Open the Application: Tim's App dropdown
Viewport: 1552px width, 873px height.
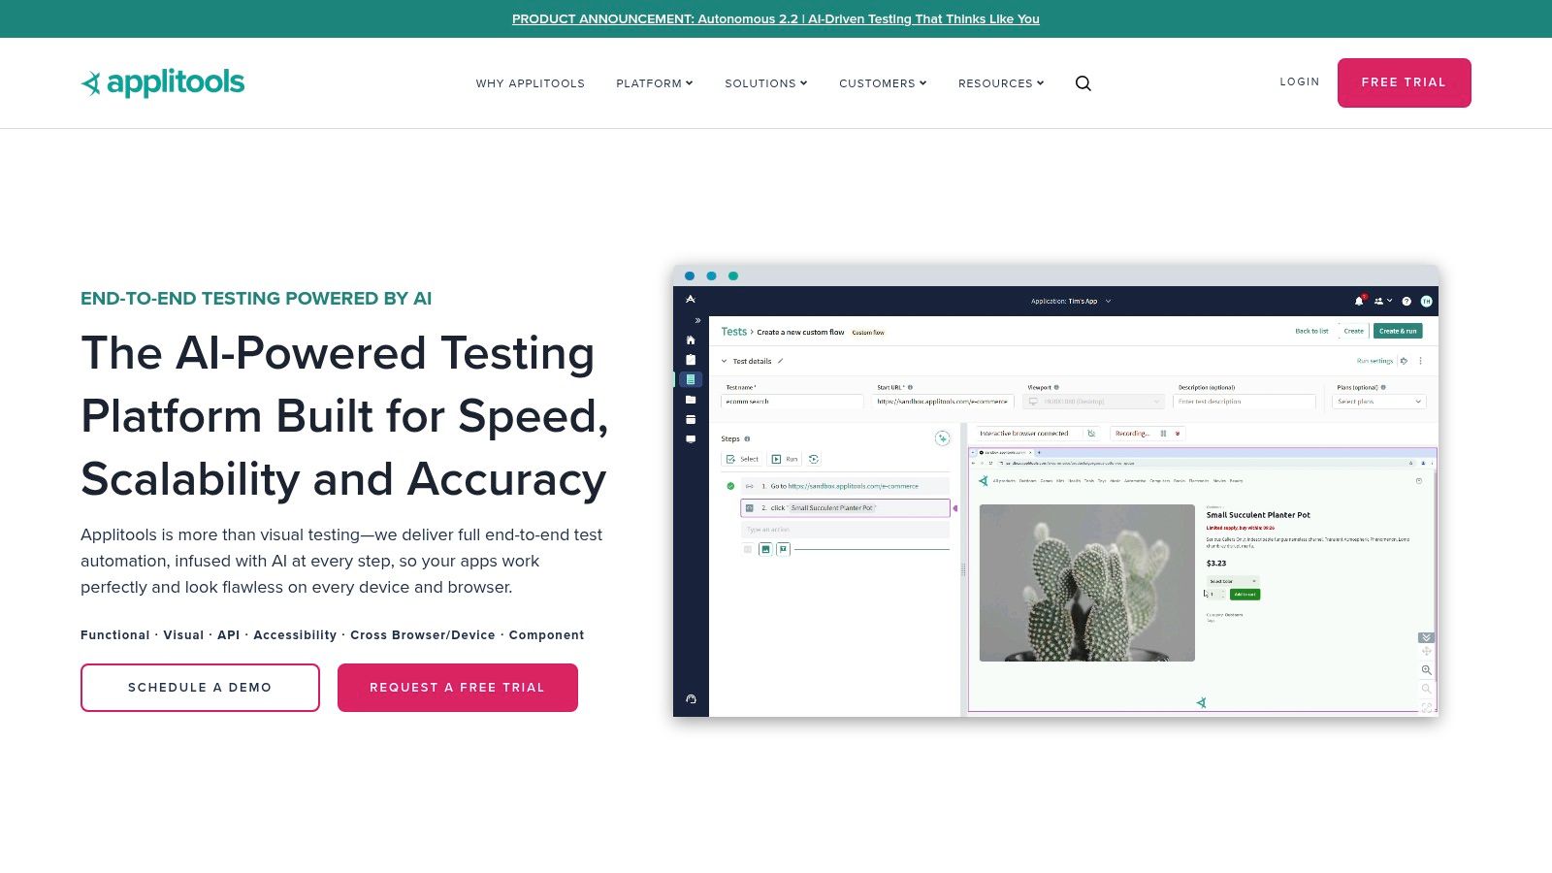pos(1071,301)
